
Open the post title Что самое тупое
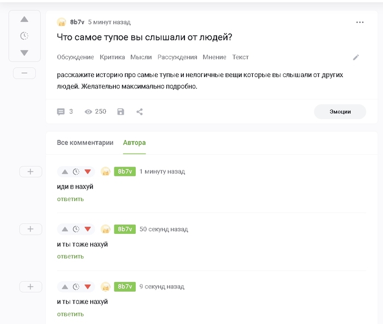(144, 37)
